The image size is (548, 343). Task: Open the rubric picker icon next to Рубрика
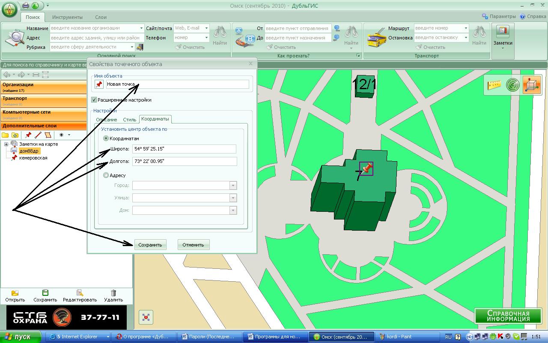(140, 47)
